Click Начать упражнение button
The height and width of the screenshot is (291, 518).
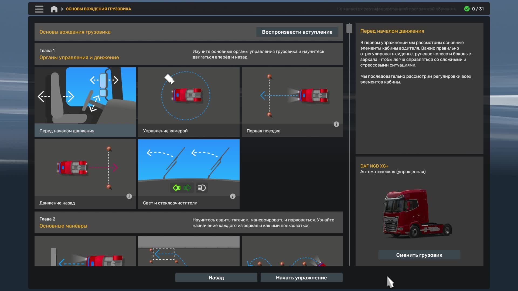pos(301,278)
